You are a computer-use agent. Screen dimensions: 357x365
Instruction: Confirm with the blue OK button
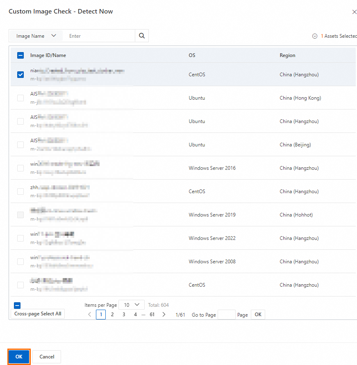point(19,357)
